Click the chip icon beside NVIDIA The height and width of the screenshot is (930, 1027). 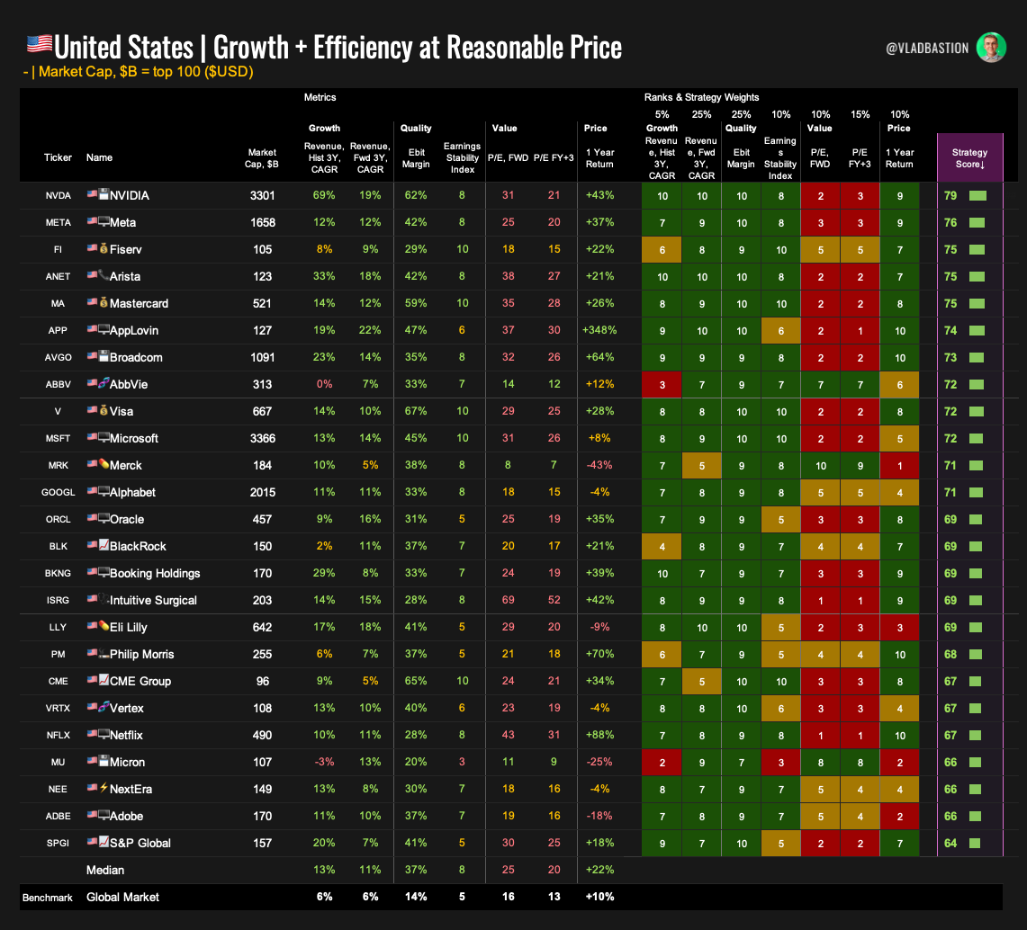coord(104,194)
